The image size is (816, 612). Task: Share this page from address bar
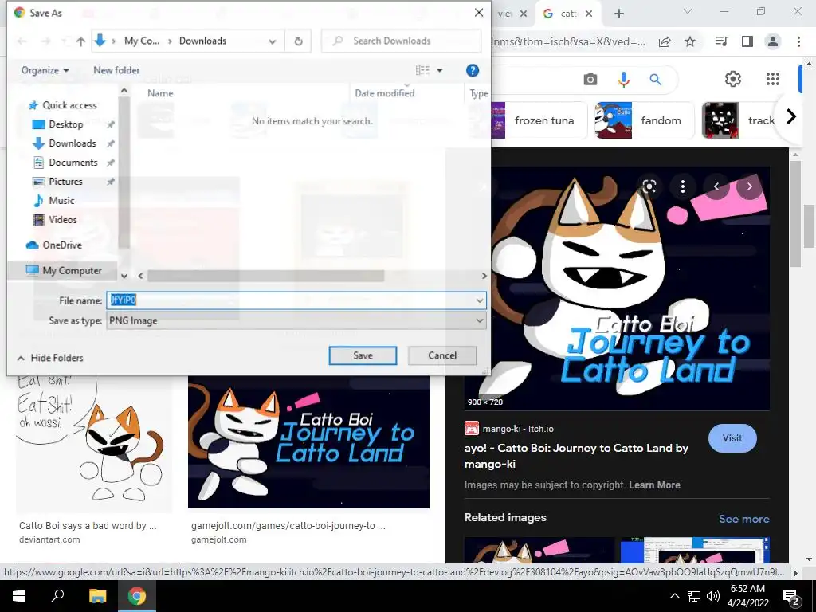tap(665, 41)
